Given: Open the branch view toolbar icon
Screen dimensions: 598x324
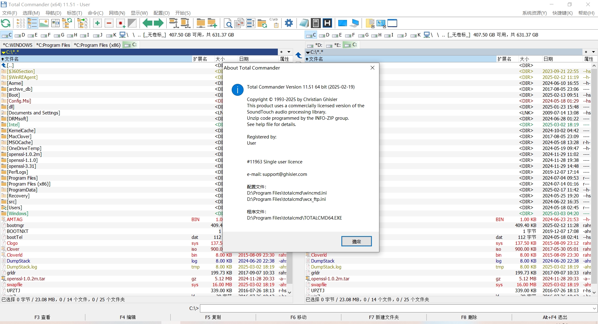Looking at the screenshot, I should coord(82,23).
